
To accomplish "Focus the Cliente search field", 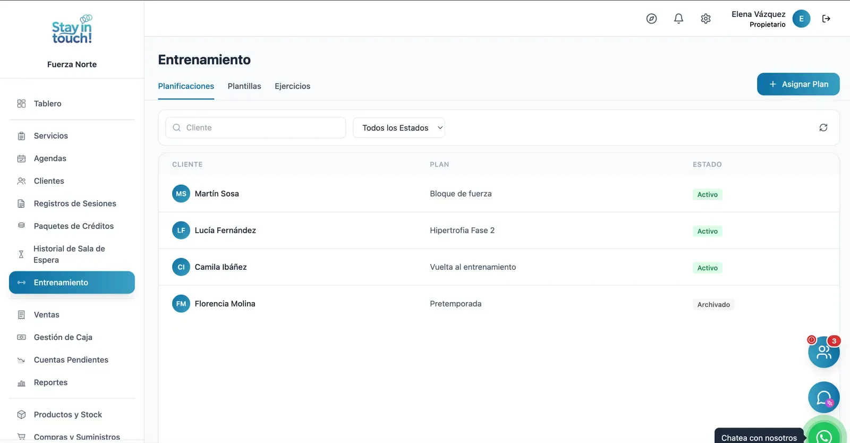I will click(x=256, y=127).
